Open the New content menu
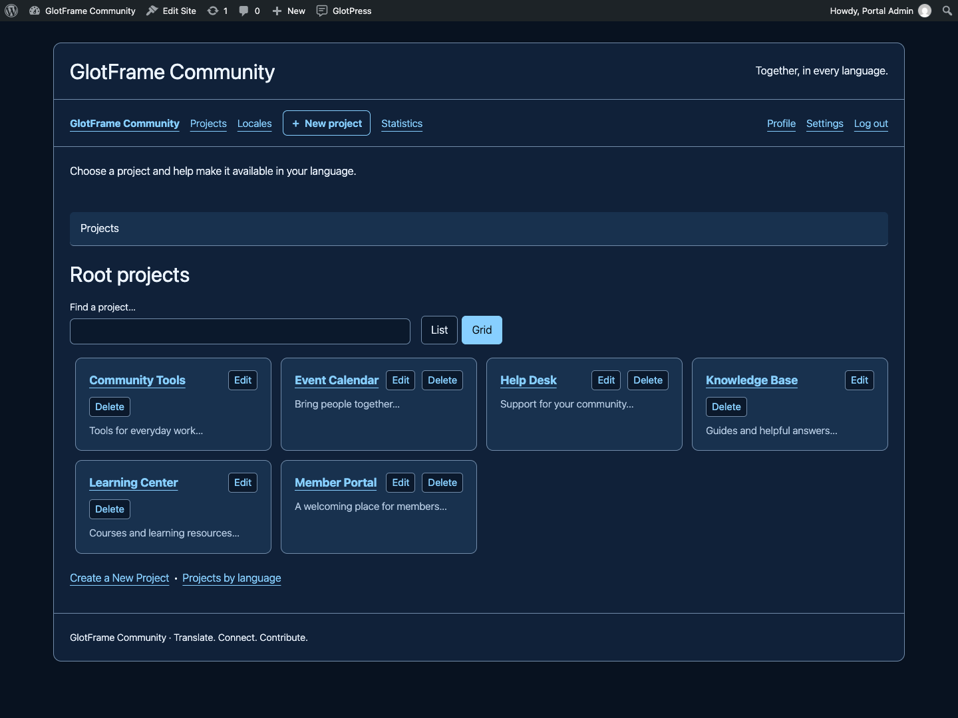This screenshot has width=958, height=718. pyautogui.click(x=289, y=11)
